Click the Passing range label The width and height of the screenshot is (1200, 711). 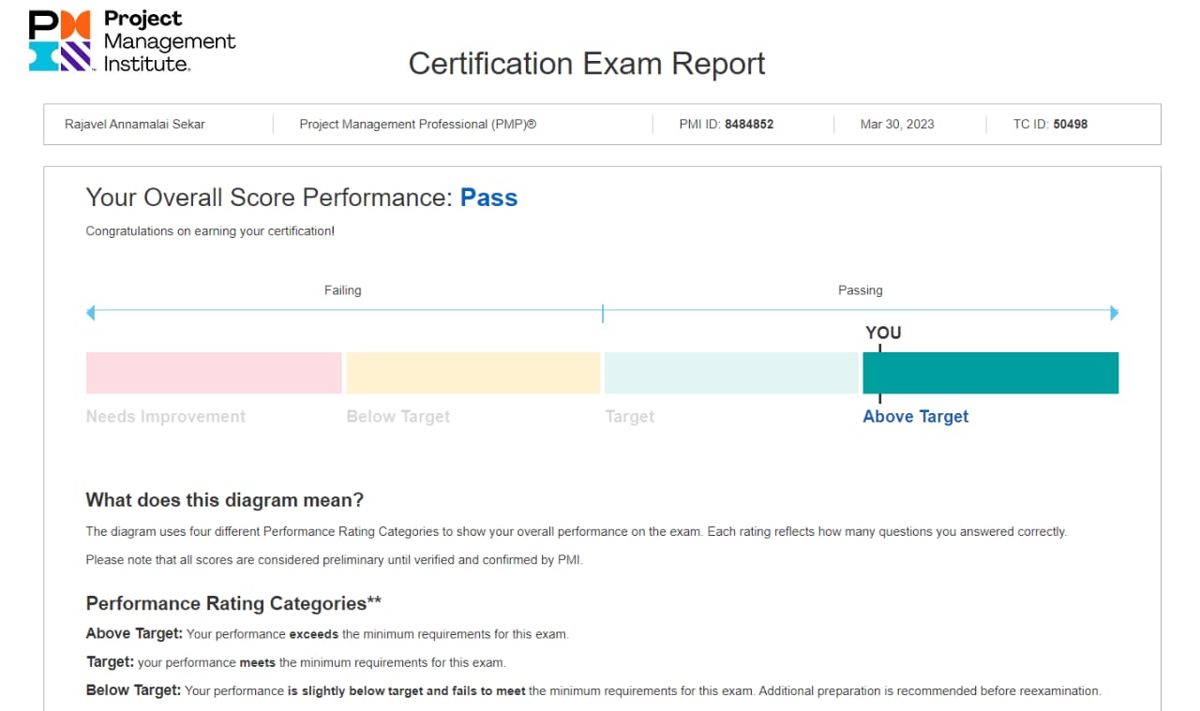pyautogui.click(x=861, y=290)
